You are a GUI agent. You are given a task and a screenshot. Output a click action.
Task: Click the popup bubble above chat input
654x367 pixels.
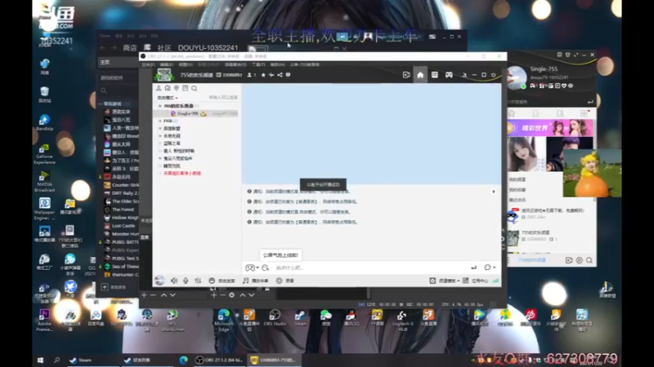(280, 255)
